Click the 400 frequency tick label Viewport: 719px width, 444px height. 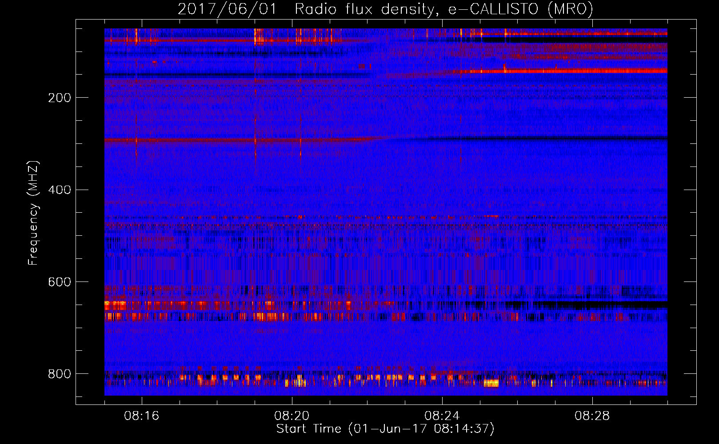coord(60,190)
